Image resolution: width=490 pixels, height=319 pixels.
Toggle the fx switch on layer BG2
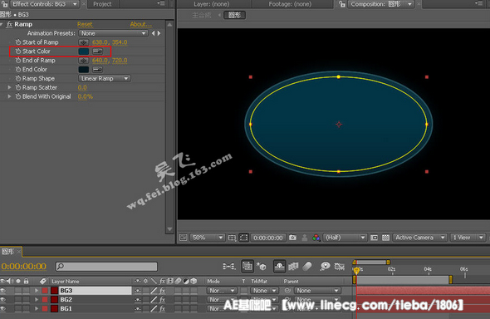[163, 300]
